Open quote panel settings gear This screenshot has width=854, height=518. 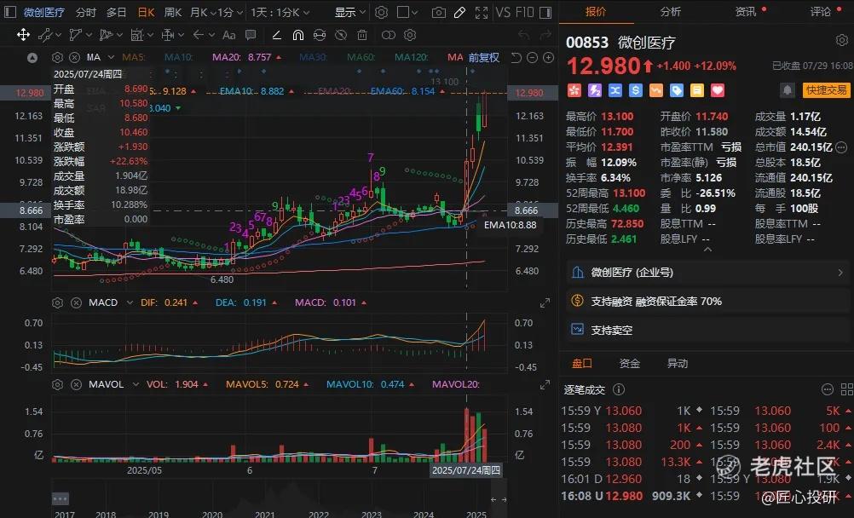(841, 40)
